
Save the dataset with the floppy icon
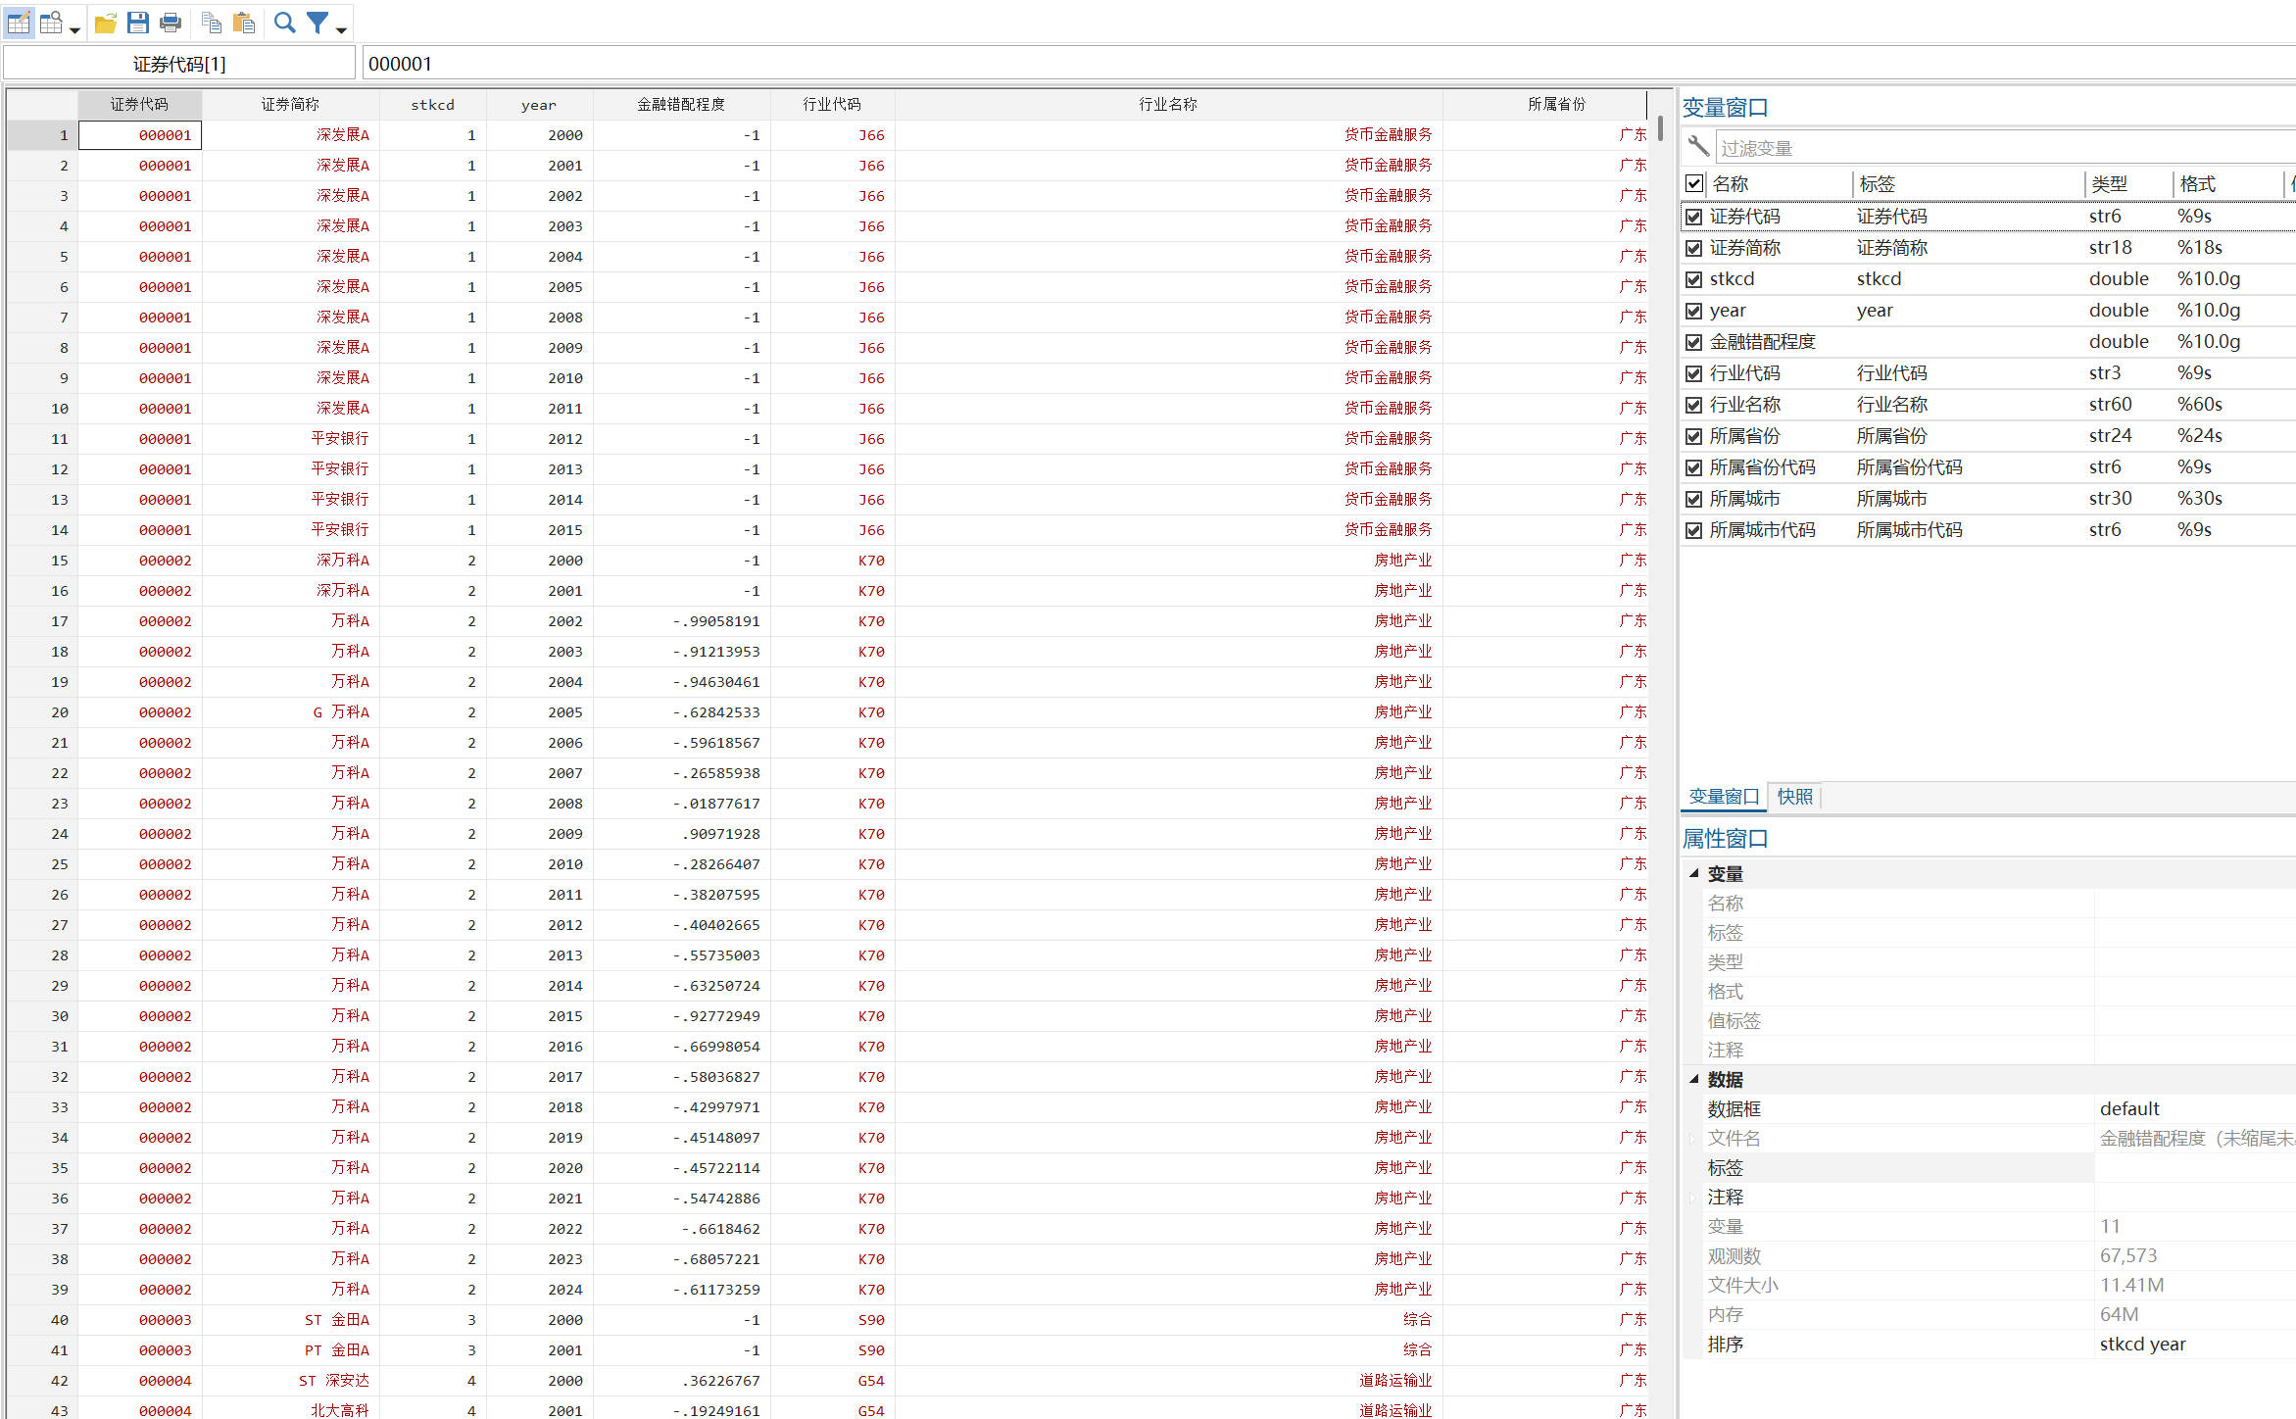[138, 23]
